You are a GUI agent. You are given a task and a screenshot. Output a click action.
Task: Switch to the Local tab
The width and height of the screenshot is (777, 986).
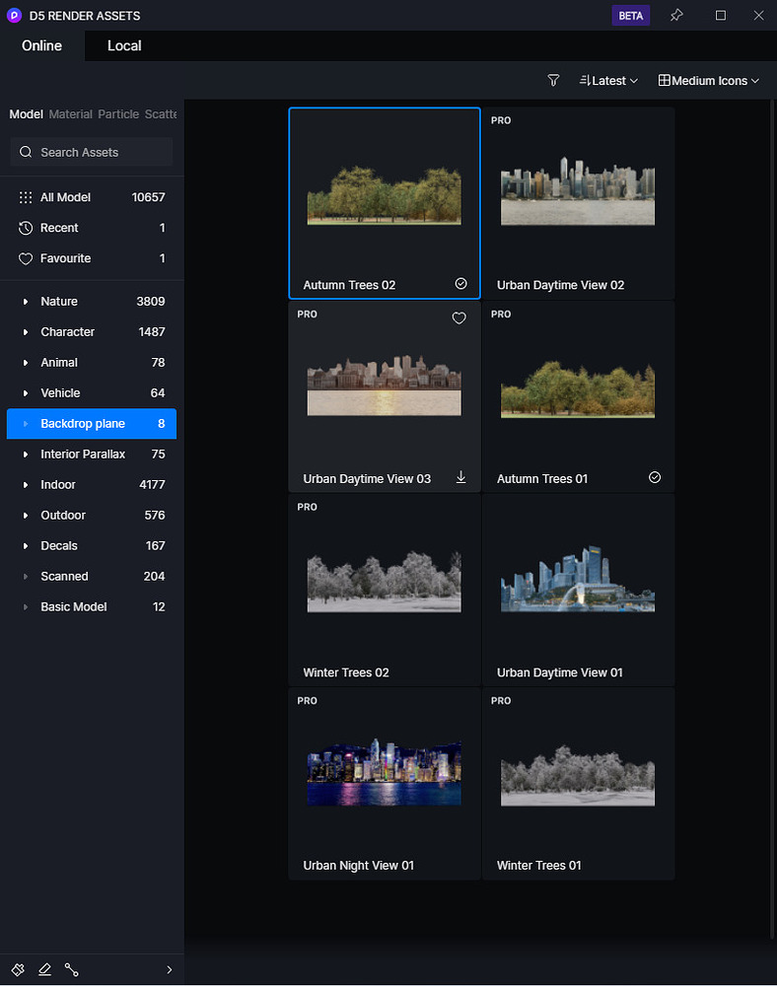[124, 46]
